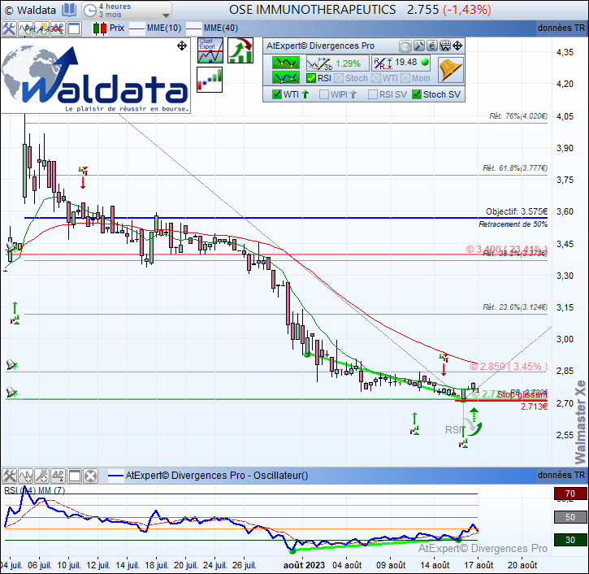This screenshot has height=574, width=589.
Task: Click the search magnifier in AtExpert panel
Action: [405, 46]
